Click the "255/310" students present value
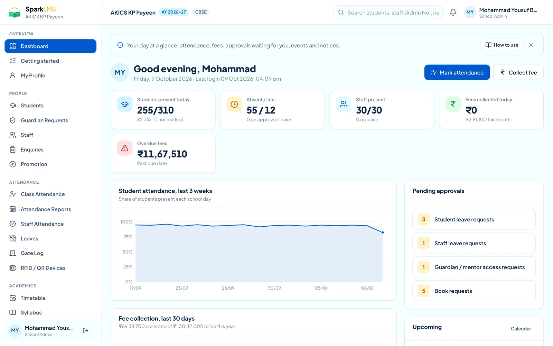The width and height of the screenshot is (553, 346). click(x=156, y=110)
